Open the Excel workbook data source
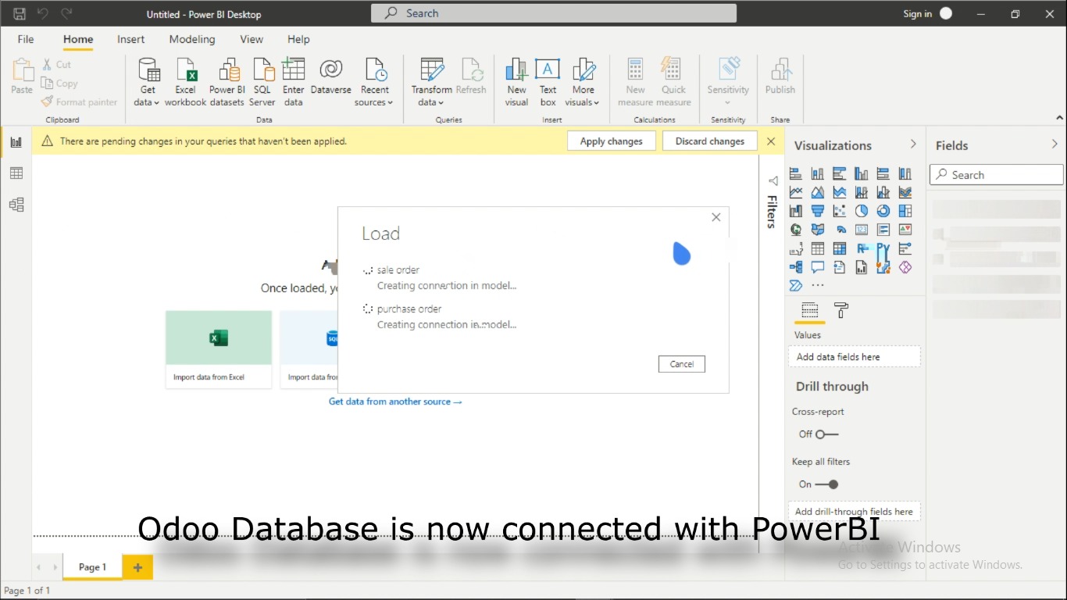 pos(185,82)
